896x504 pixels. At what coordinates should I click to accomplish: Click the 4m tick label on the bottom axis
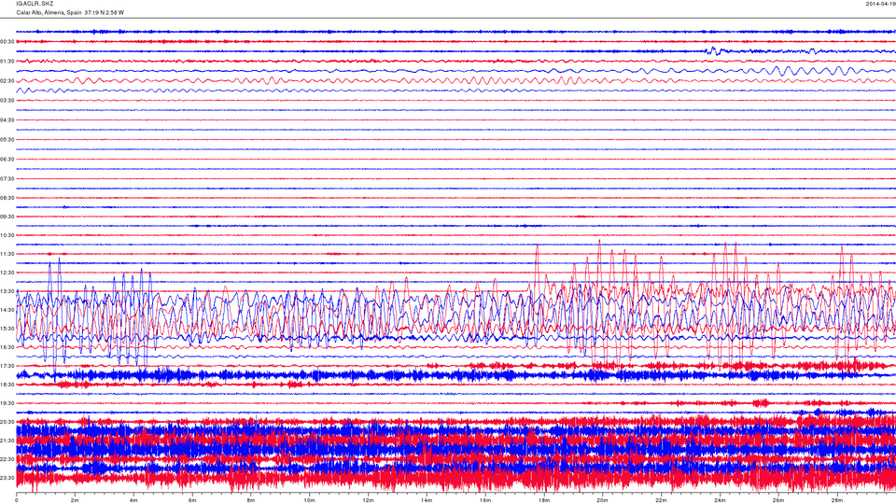point(133,500)
